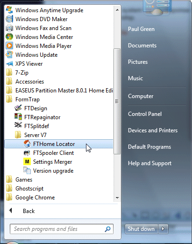Select the XPS Viewer text label

coord(29,64)
